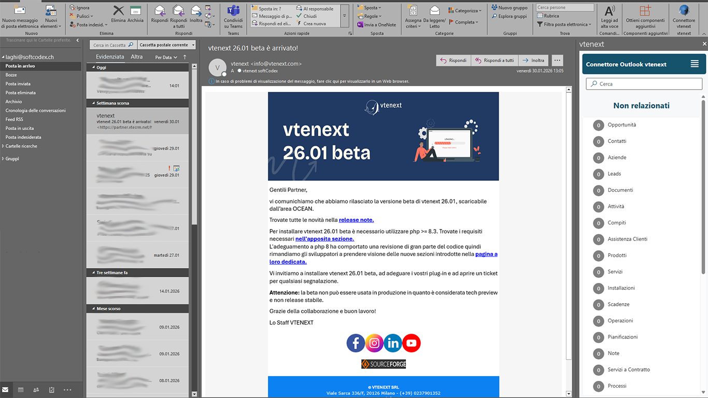This screenshot has height=398, width=708.
Task: Click the Cerca in Cassetta search field
Action: pos(113,45)
